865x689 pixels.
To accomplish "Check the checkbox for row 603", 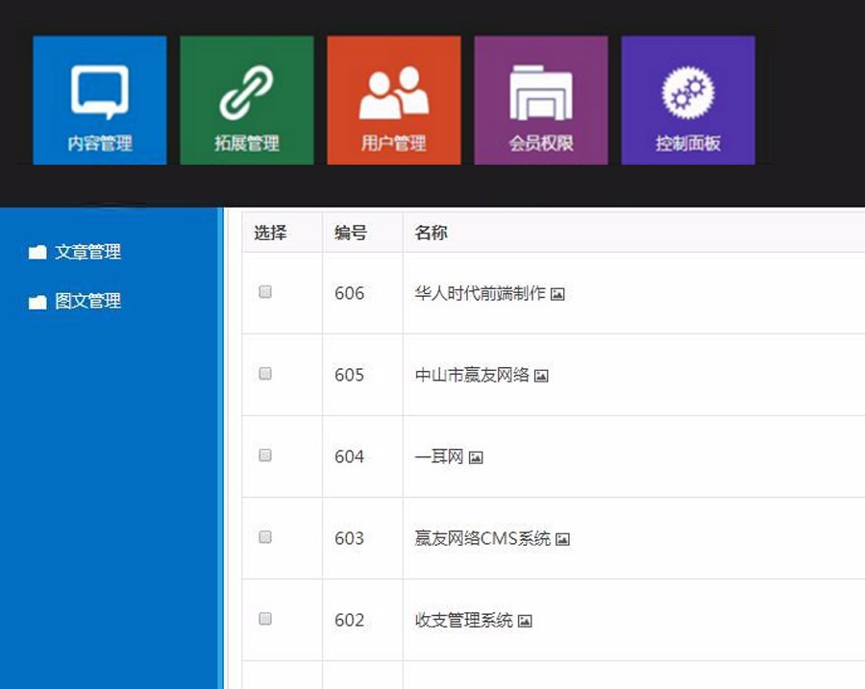I will (265, 538).
